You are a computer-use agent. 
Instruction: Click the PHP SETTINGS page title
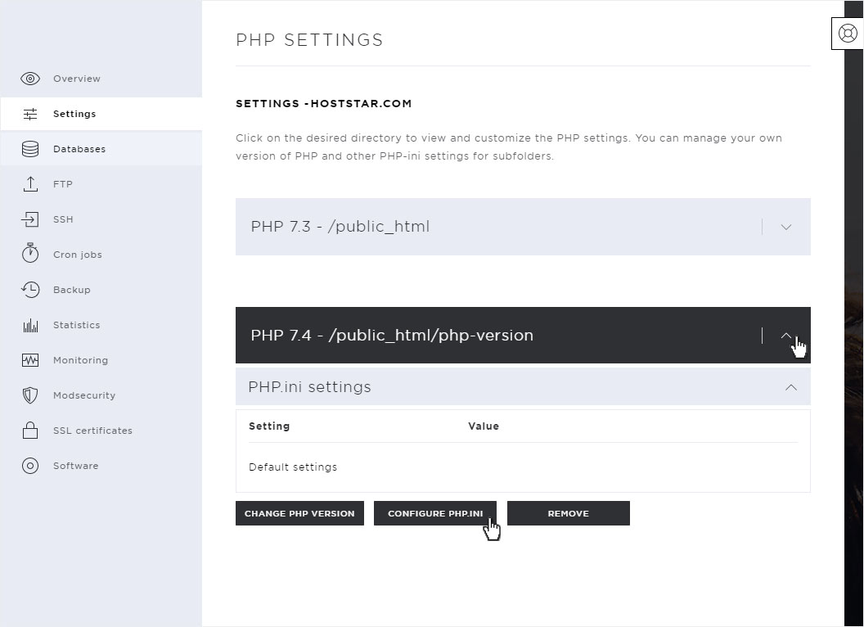309,40
